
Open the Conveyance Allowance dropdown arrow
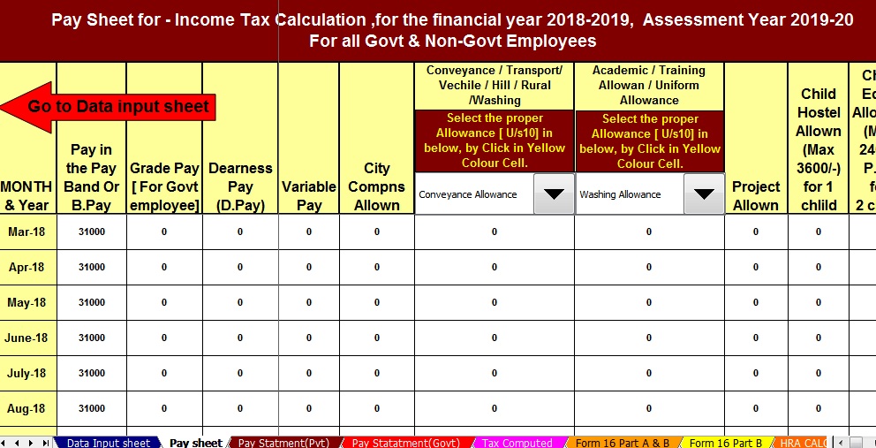click(x=554, y=194)
